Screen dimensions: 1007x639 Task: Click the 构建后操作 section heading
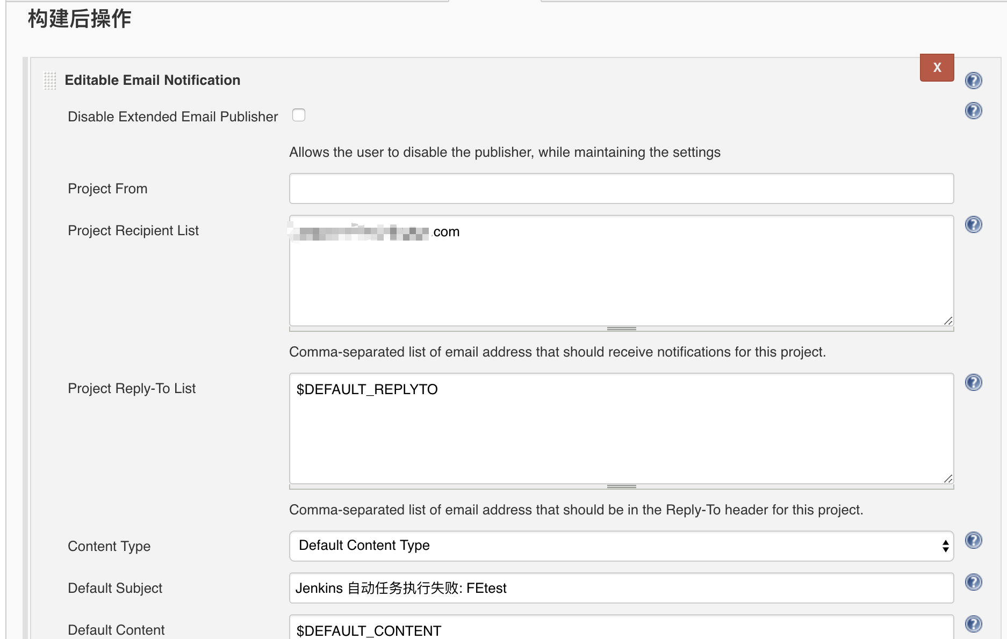click(80, 19)
